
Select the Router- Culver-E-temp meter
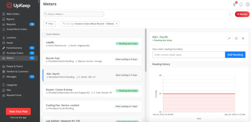[92, 91]
